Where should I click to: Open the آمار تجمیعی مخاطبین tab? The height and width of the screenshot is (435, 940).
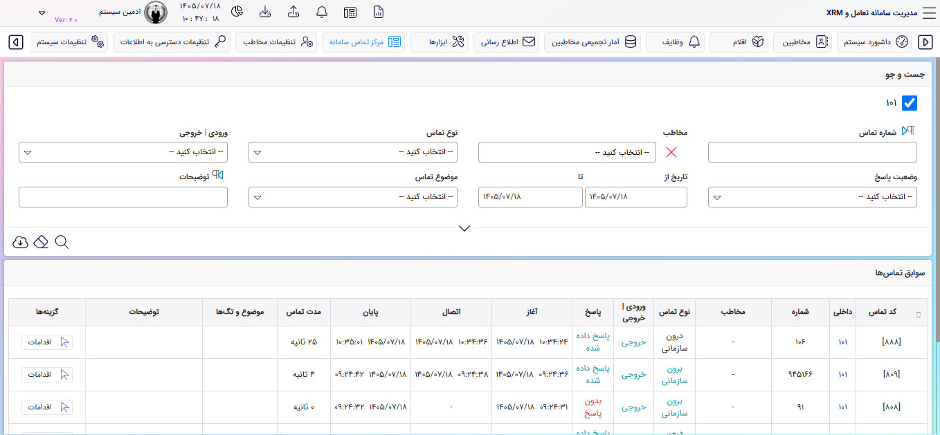coord(593,42)
